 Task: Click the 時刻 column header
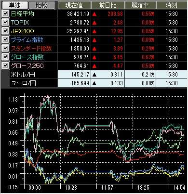click(172, 5)
